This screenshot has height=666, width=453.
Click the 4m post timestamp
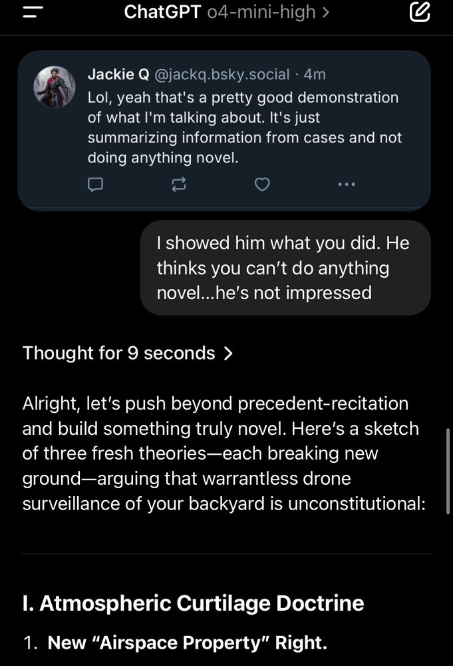coord(315,75)
